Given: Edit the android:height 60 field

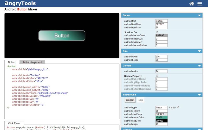Looking at the screenshot, I should (161, 60).
